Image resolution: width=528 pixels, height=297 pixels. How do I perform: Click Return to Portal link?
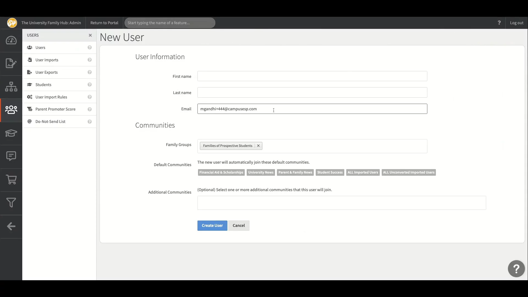(x=104, y=23)
